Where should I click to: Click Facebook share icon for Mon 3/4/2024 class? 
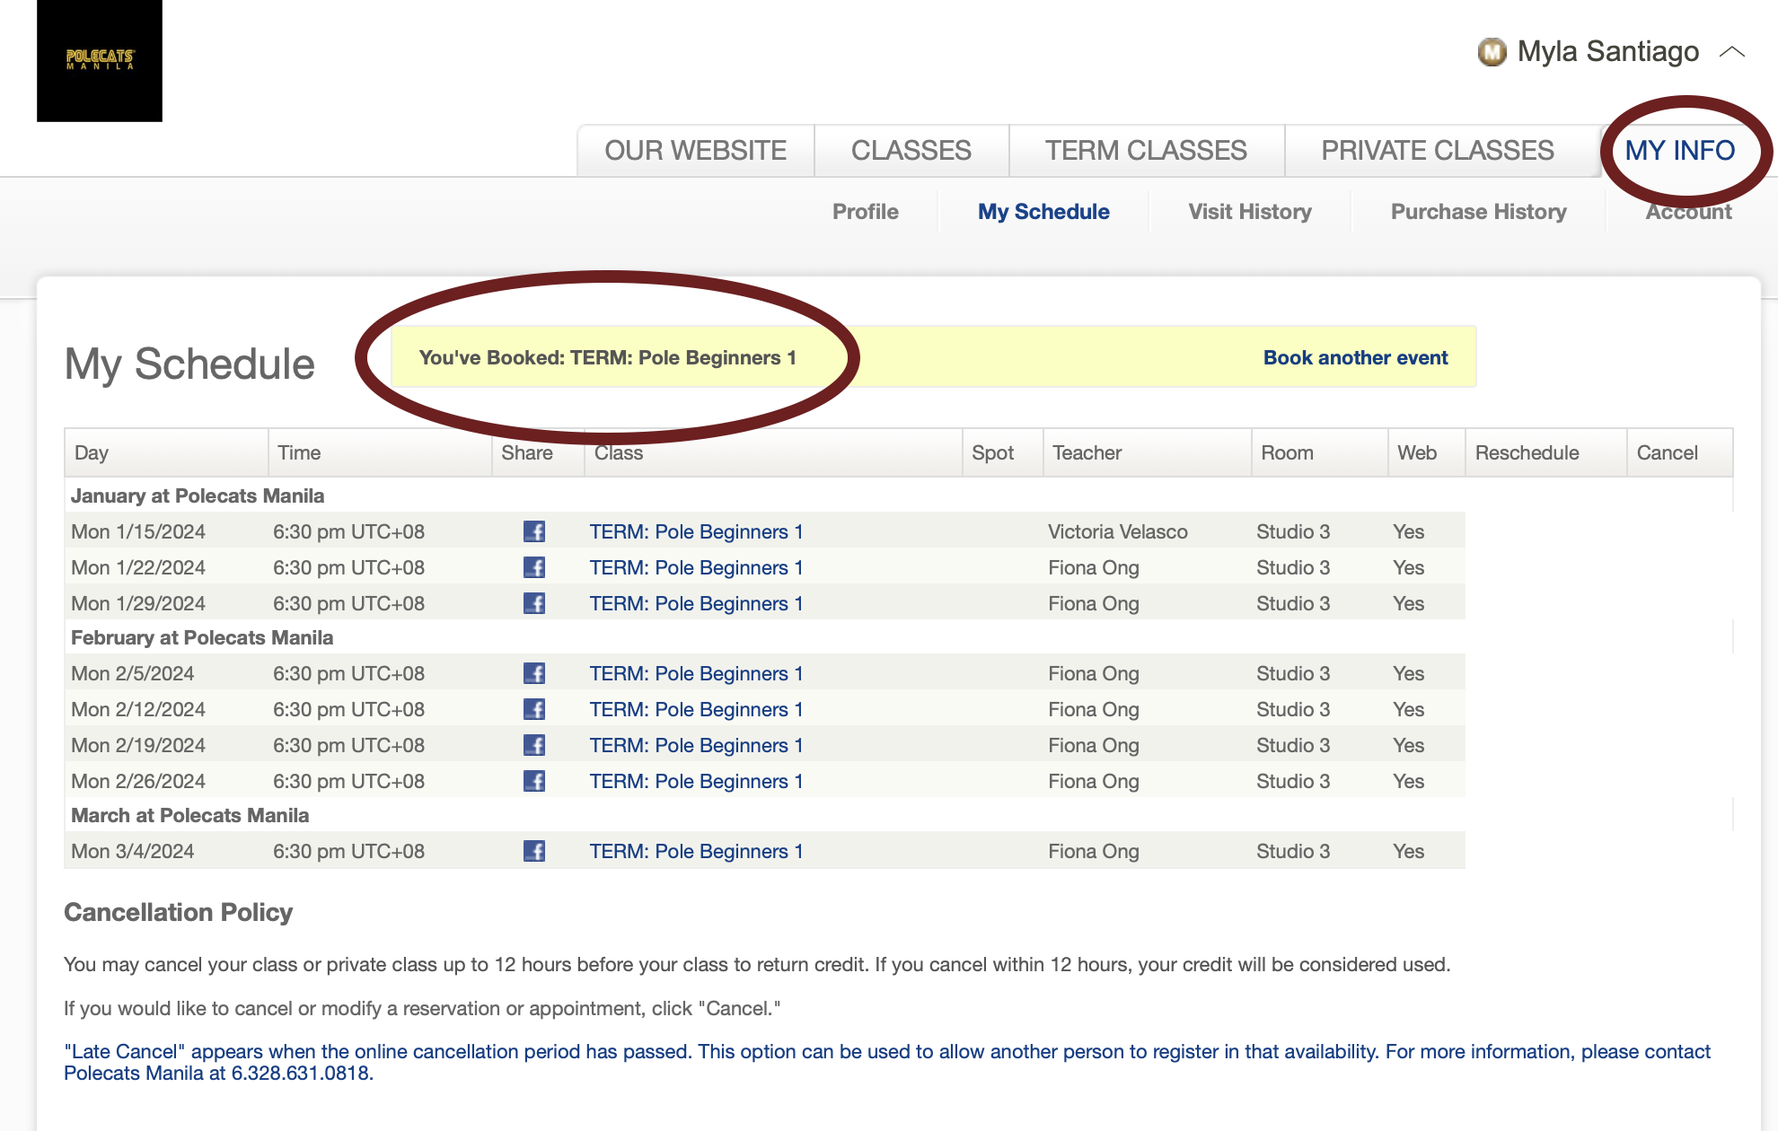tap(534, 851)
